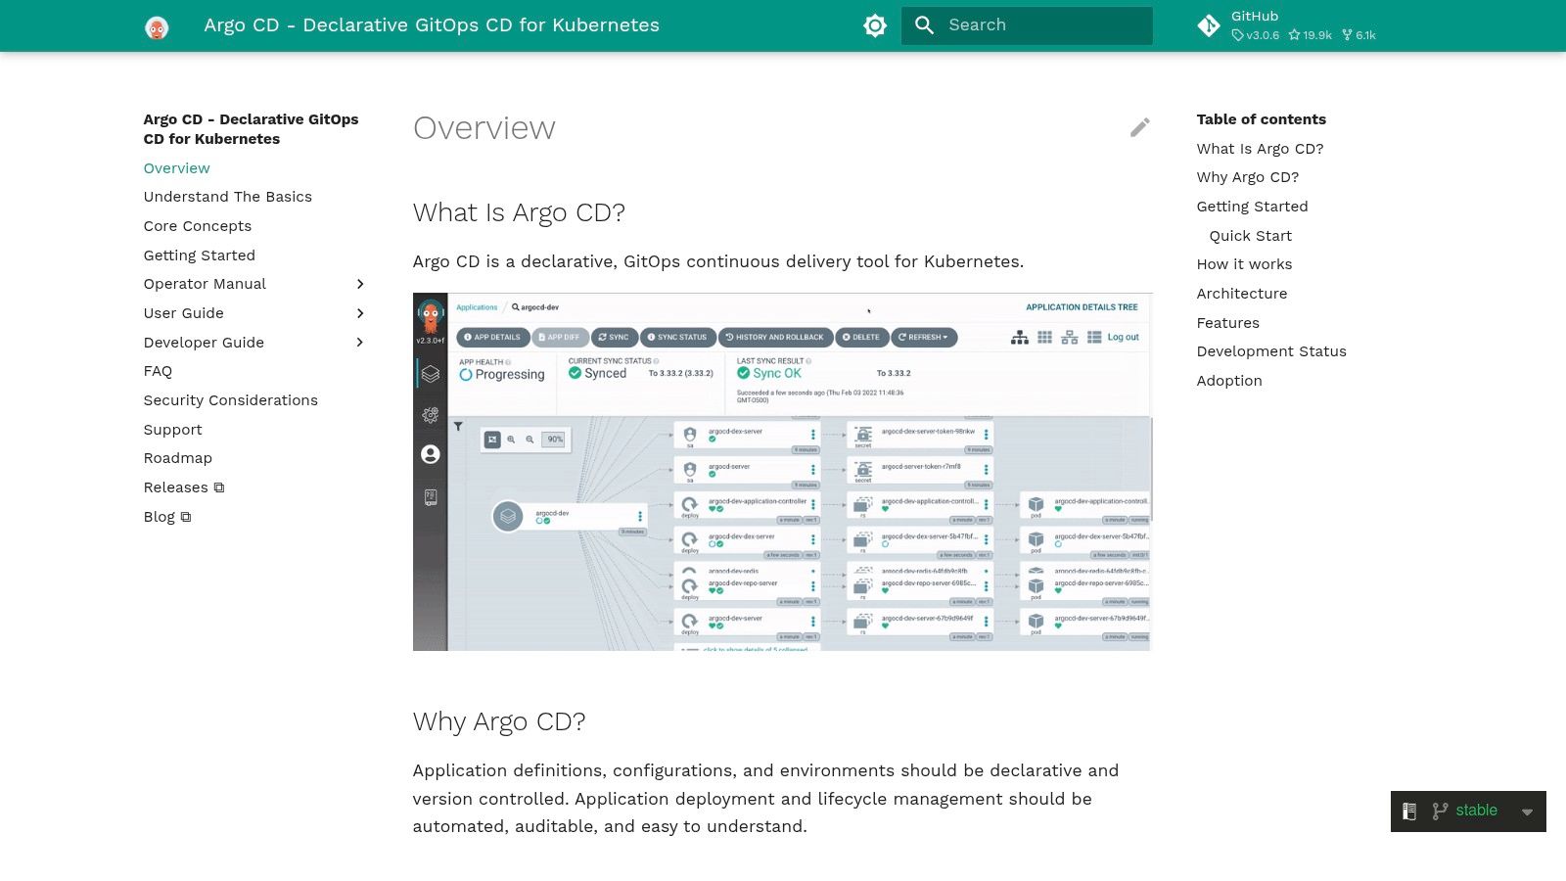The height and width of the screenshot is (881, 1566).
Task: Jump to Adoption section
Action: click(x=1229, y=381)
